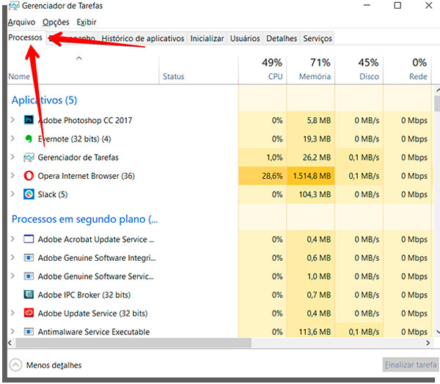
Task: Click the Adobe IPC Broker icon
Action: [29, 295]
